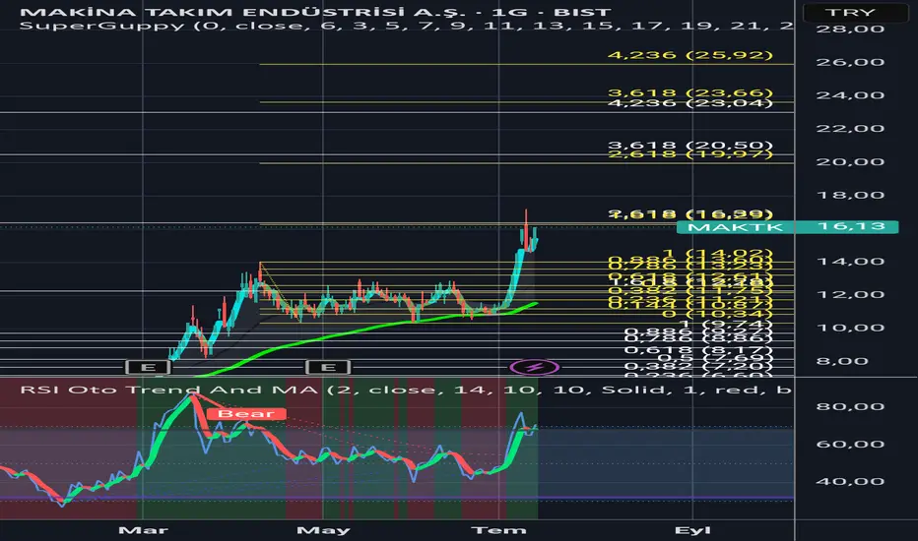Click the 40,00 RSI axis label

(x=850, y=481)
